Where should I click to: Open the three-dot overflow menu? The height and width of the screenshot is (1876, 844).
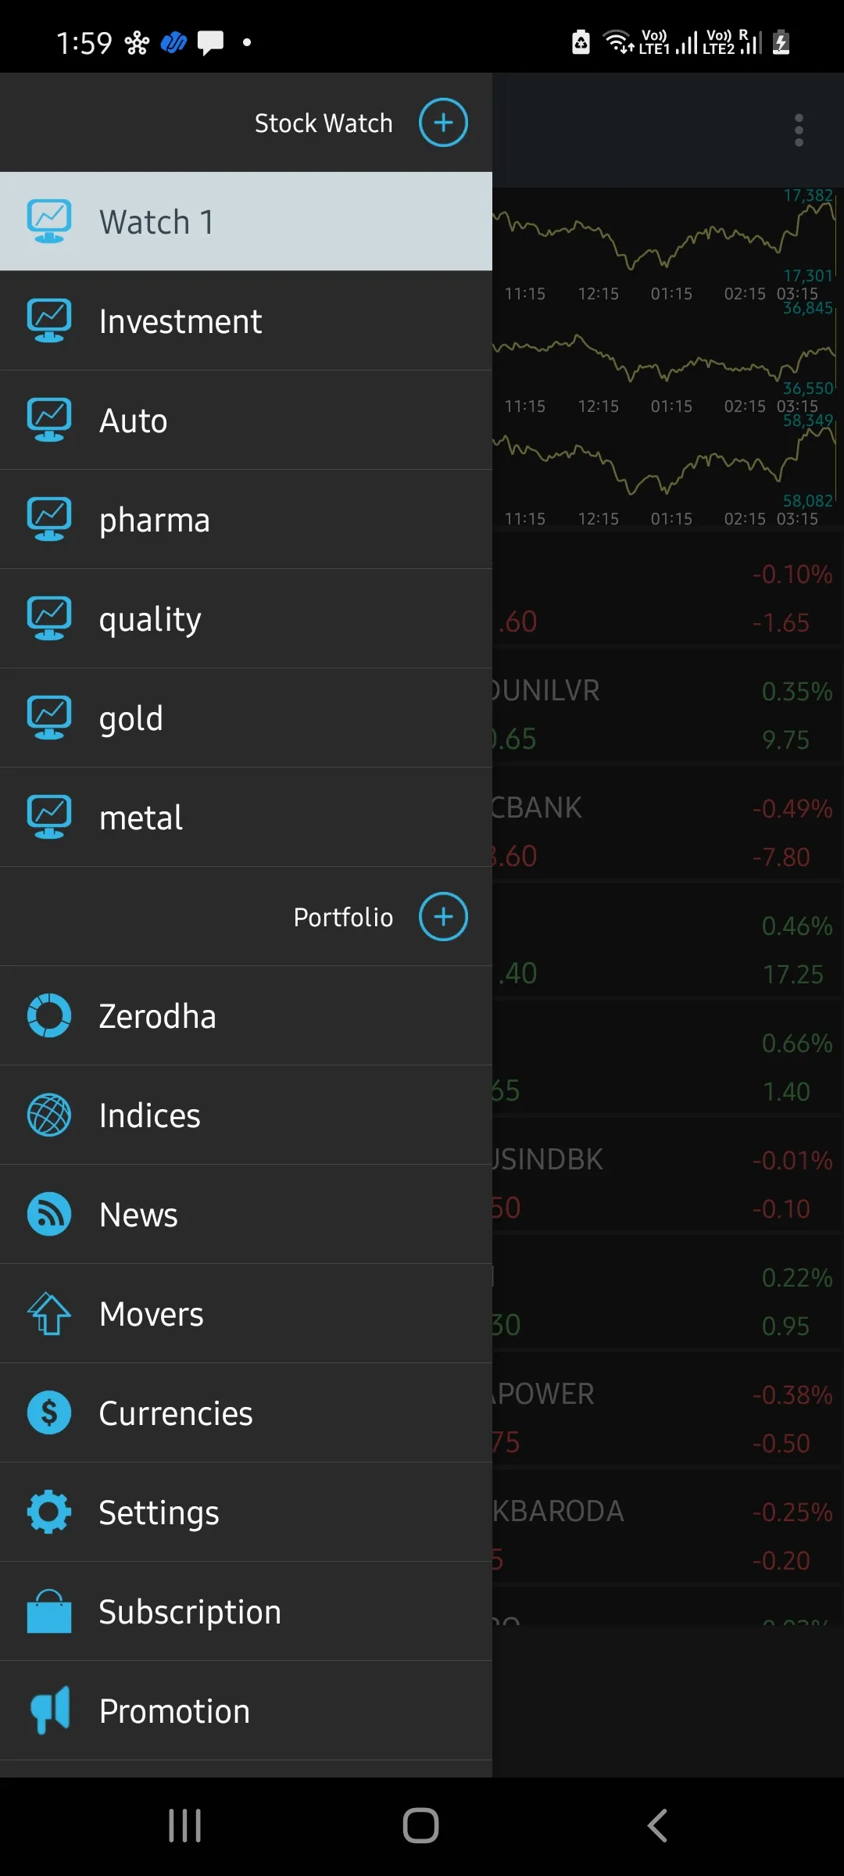tap(799, 130)
